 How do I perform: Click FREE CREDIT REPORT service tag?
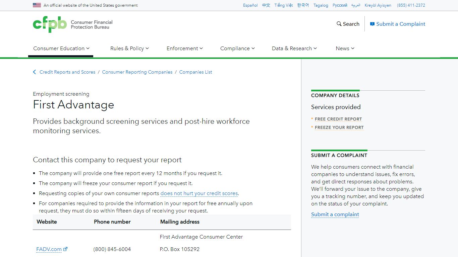(x=338, y=119)
